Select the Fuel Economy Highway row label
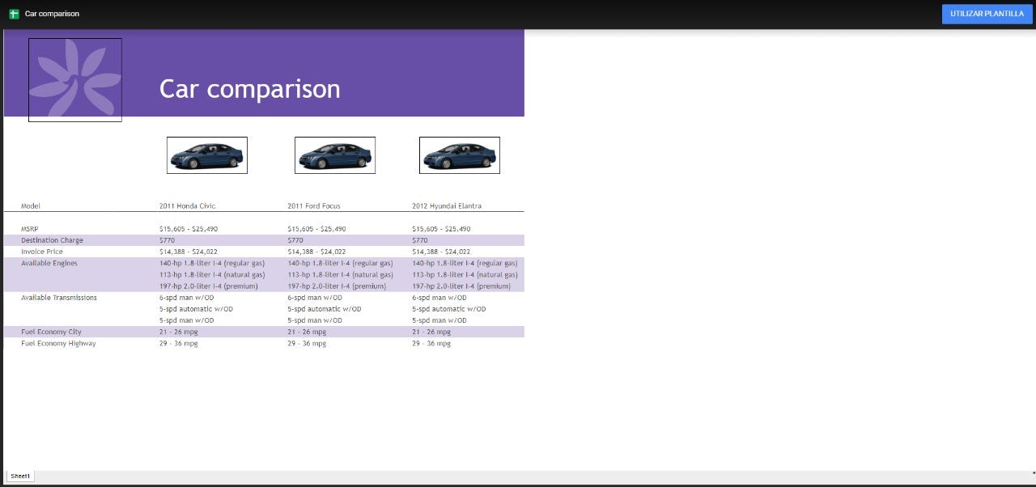Image resolution: width=1036 pixels, height=487 pixels. click(58, 344)
